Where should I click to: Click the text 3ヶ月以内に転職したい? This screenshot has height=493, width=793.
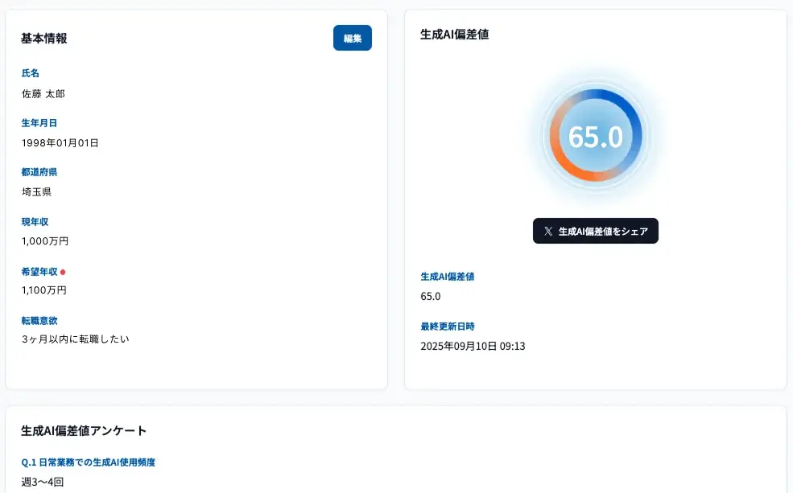[x=75, y=339]
